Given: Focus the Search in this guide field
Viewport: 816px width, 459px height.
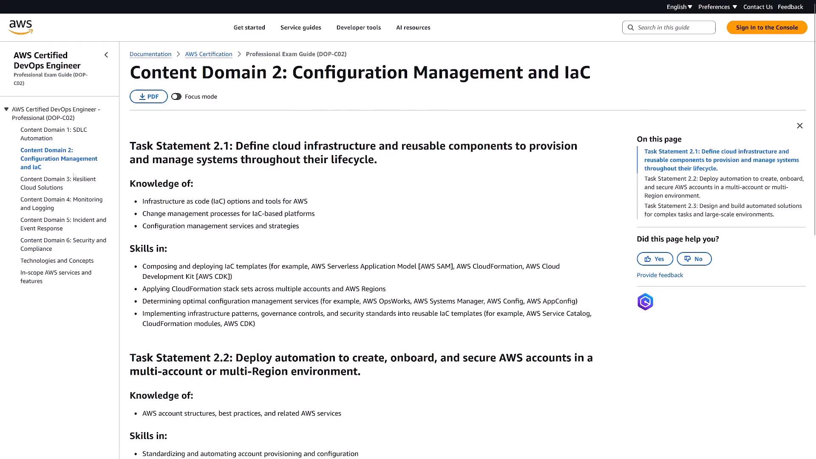Looking at the screenshot, I should coord(669,27).
